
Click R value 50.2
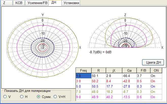point(99,81)
